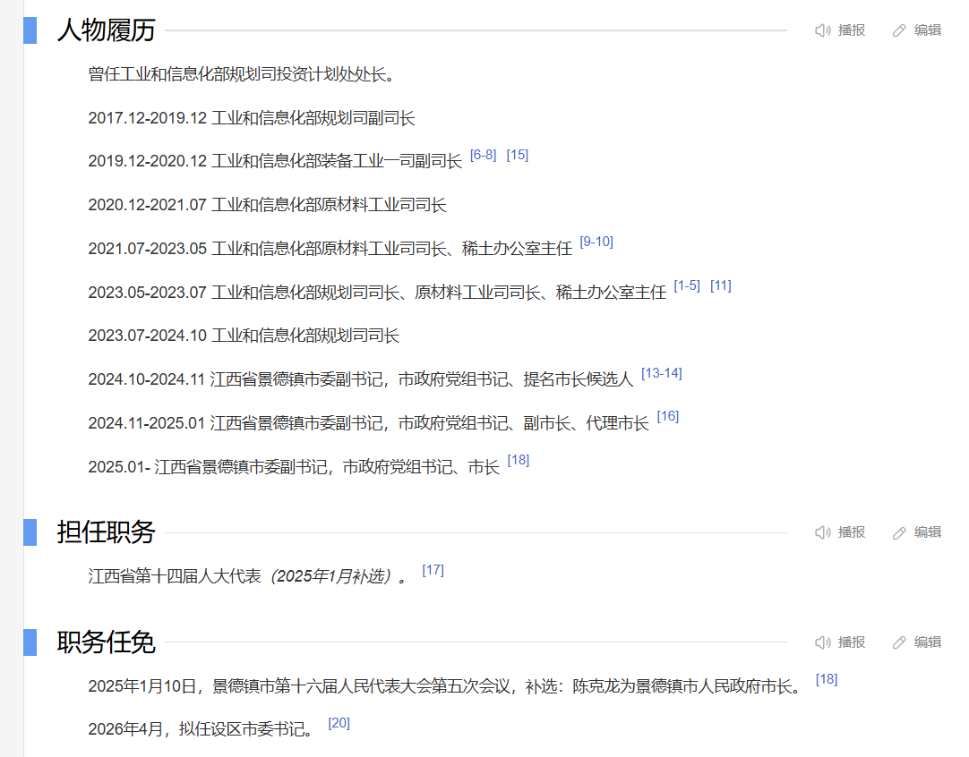Click 播报 label in 职务任免 section
This screenshot has height=757, width=969.
click(852, 642)
